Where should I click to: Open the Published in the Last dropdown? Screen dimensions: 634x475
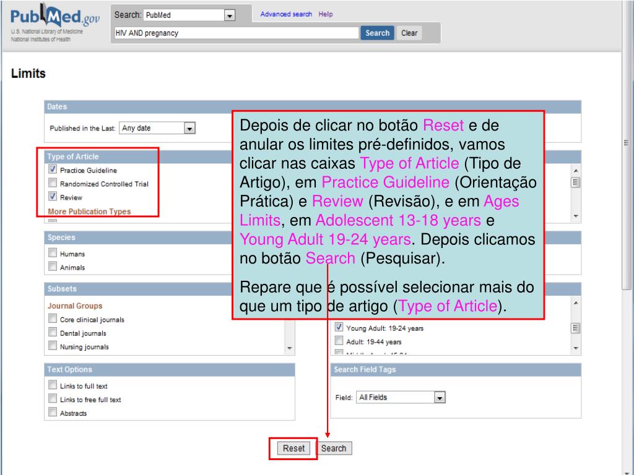[x=157, y=128]
